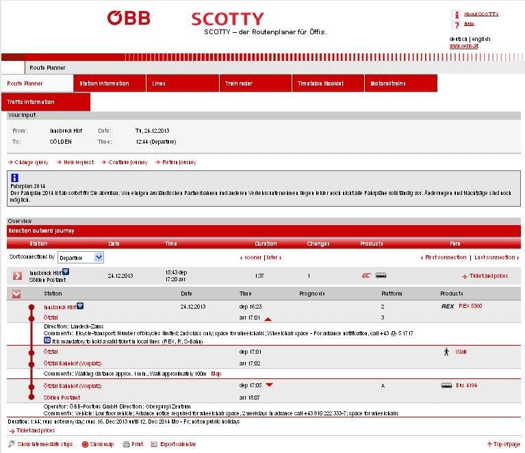Click the bus icon next to Bus 4194
Image resolution: width=525 pixels, height=453 pixels.
pos(447,386)
